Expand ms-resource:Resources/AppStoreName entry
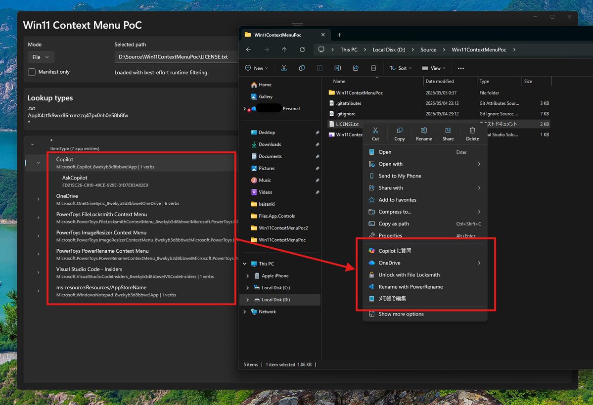 38,291
